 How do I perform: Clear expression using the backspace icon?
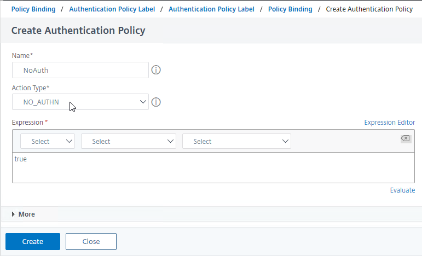tap(406, 138)
